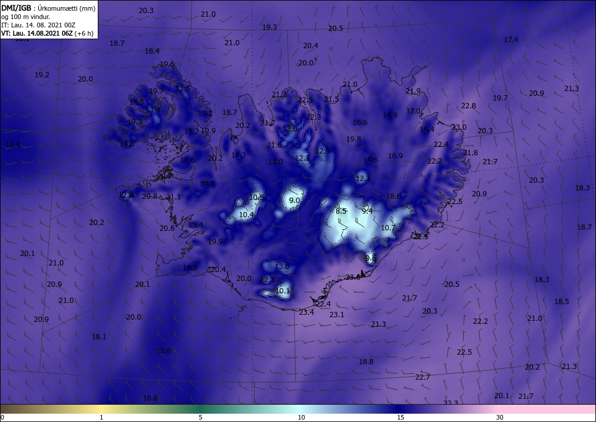This screenshot has width=596, height=422.
Task: Pick the 19.2 value over the sea
Action: coord(42,75)
